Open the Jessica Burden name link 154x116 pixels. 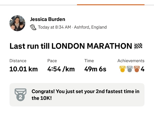pos(47,19)
